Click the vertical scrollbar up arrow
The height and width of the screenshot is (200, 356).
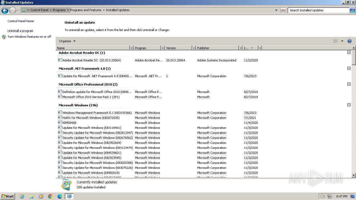click(354, 48)
